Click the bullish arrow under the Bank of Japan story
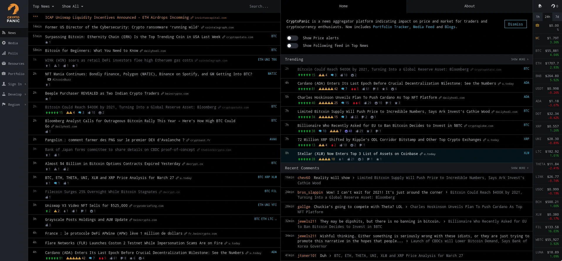 click(46, 155)
